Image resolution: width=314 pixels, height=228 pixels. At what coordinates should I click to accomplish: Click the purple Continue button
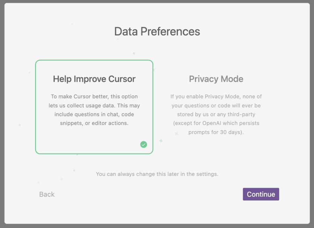261,194
